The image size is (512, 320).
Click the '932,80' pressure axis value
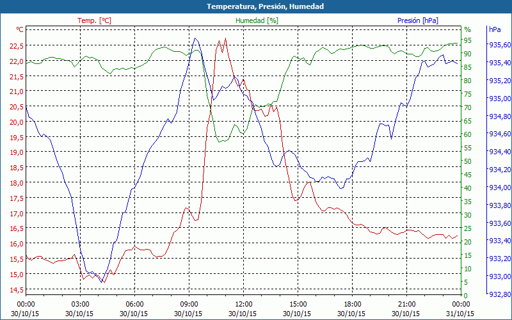click(499, 294)
